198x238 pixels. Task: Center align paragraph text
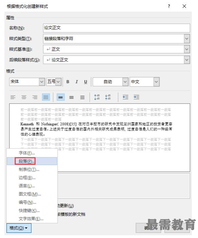click(x=24, y=97)
